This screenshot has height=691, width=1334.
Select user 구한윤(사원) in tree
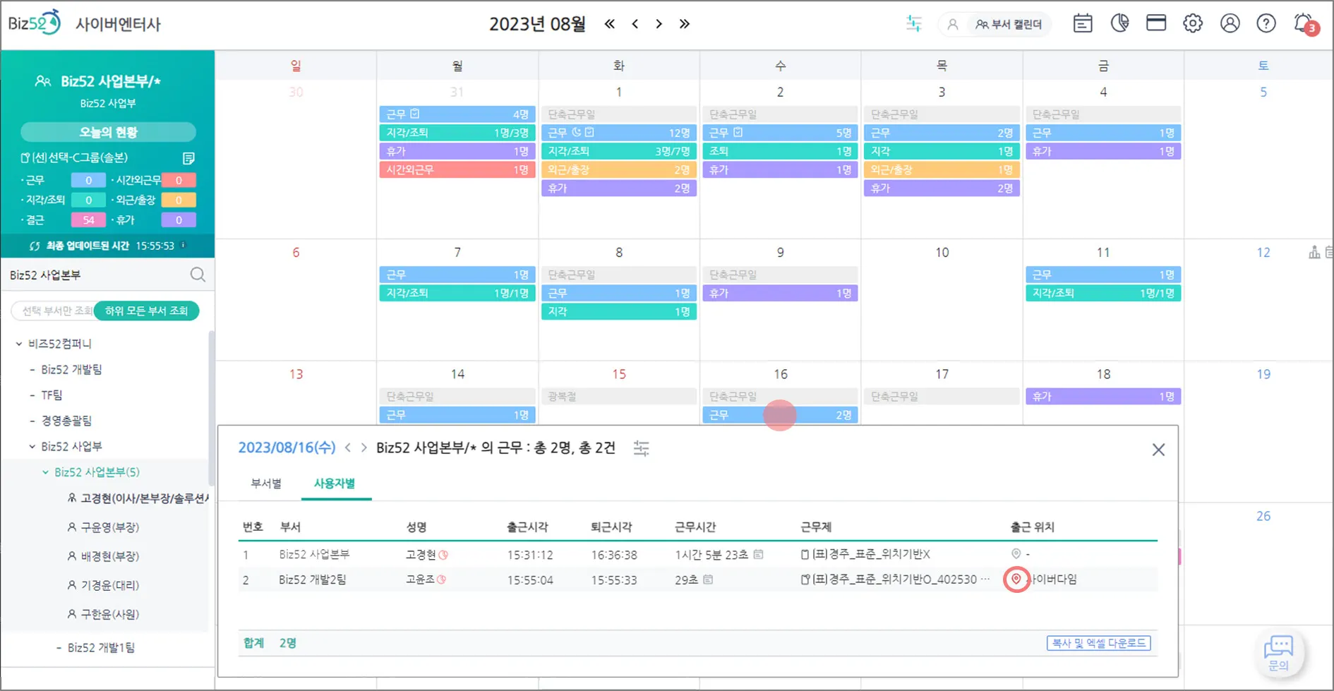pyautogui.click(x=104, y=614)
